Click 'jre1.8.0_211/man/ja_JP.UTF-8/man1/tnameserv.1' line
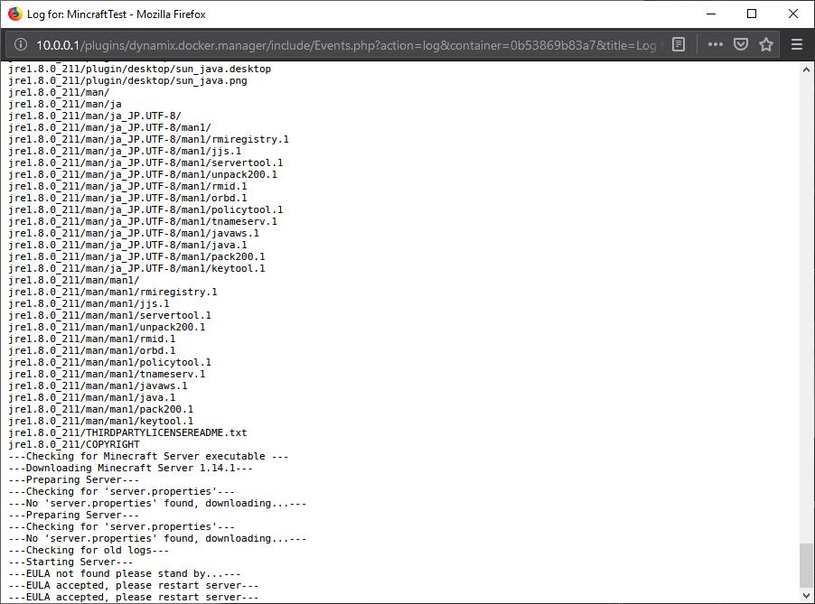 point(143,221)
